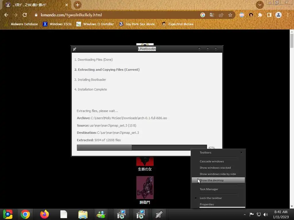Open Windows 11 Installer bookmark

(95, 24)
